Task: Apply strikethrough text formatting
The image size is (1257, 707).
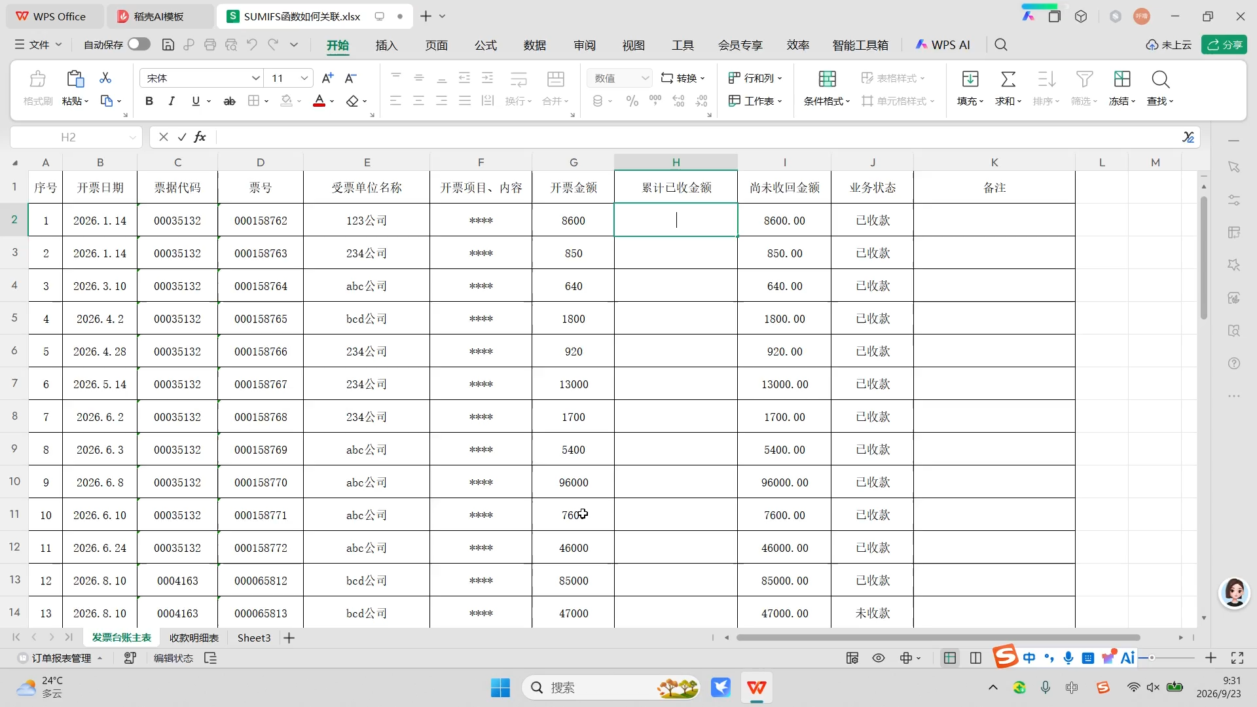Action: coord(229,101)
